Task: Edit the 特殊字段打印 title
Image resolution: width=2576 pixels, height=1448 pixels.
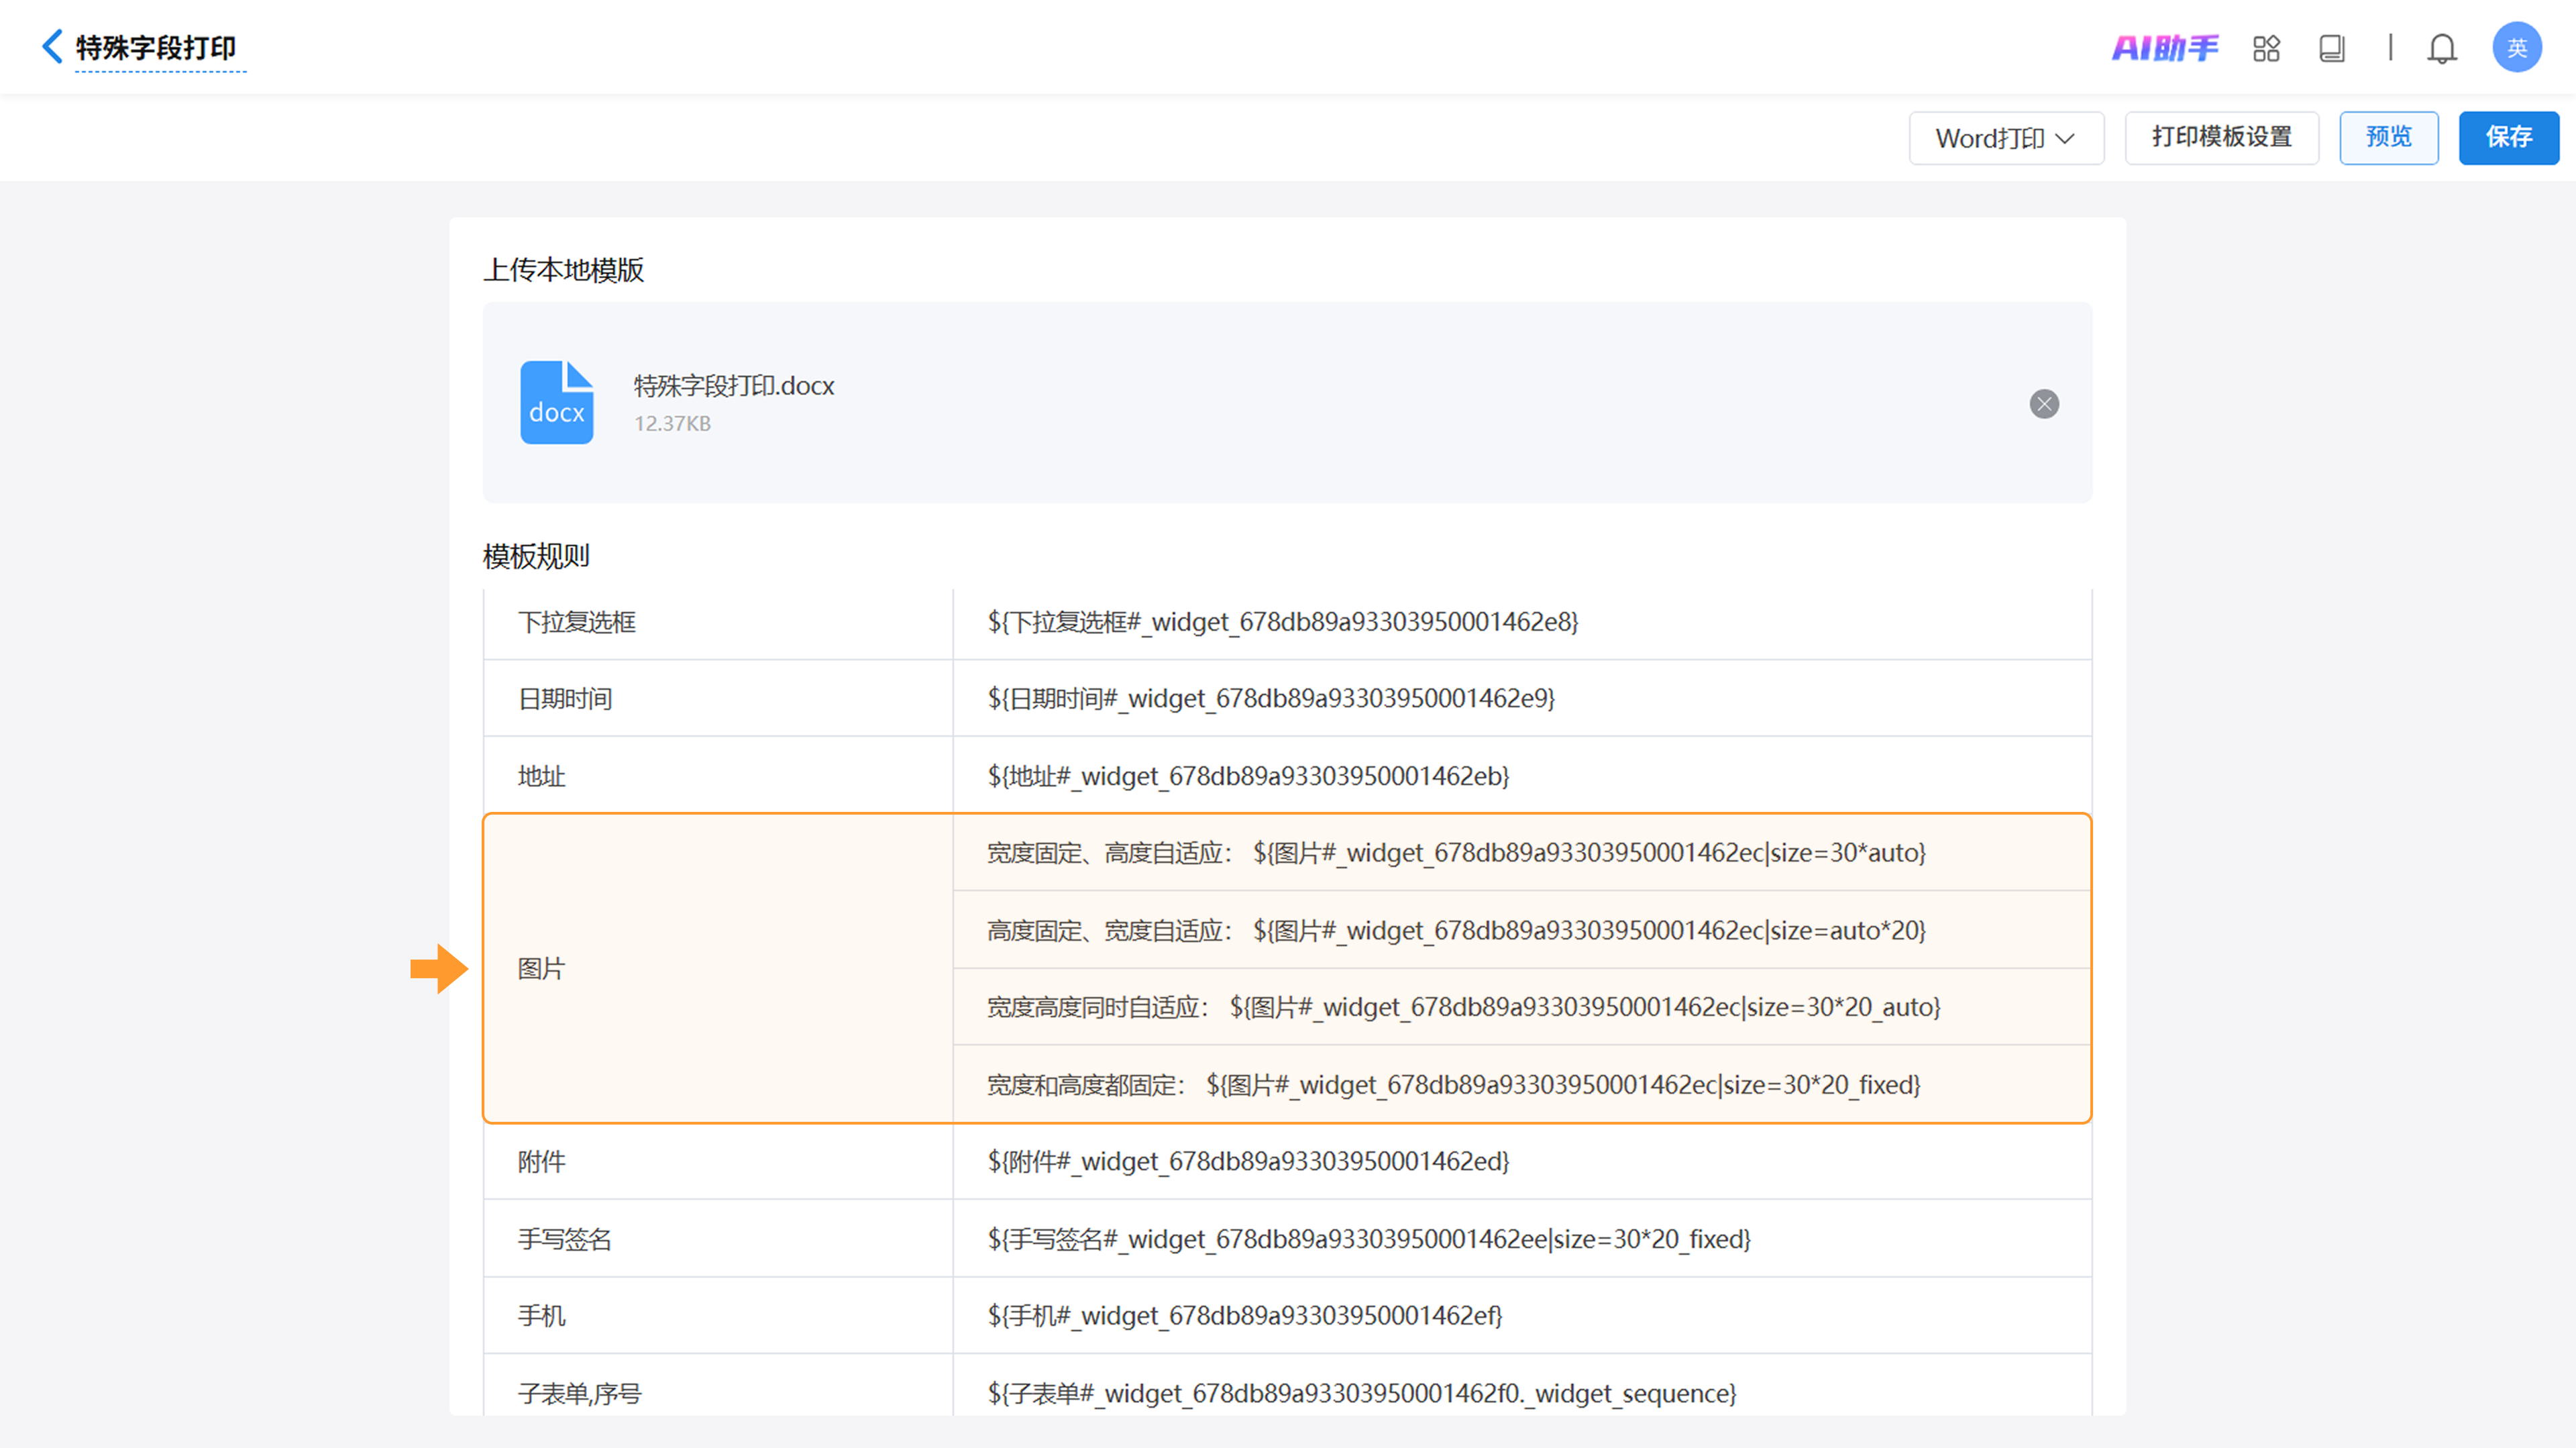Action: (156, 48)
